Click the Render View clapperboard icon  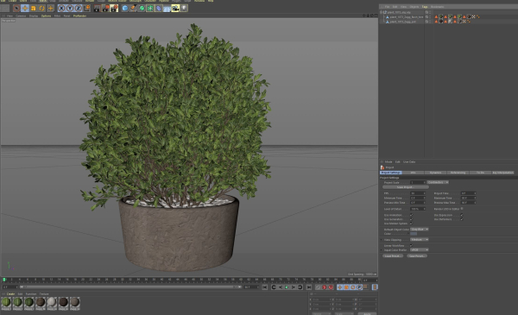click(97, 9)
